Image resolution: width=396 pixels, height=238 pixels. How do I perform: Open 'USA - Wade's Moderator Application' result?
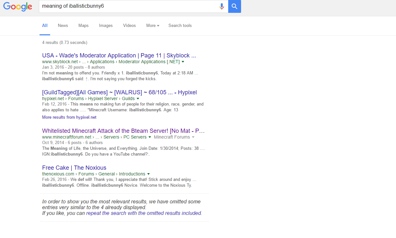(x=119, y=55)
